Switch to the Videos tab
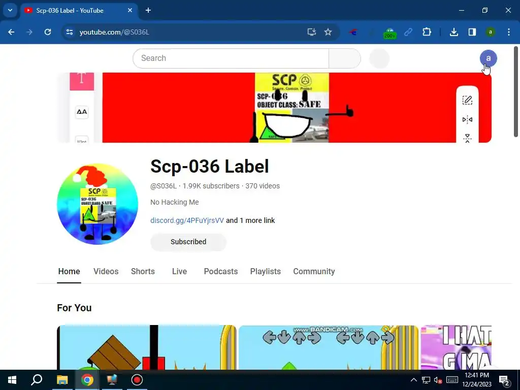520x390 pixels. 106,271
